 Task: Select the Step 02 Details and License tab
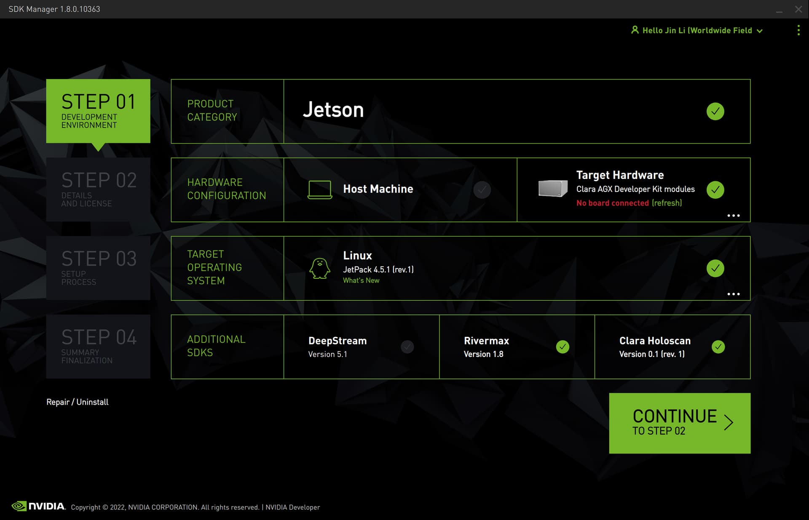(98, 189)
